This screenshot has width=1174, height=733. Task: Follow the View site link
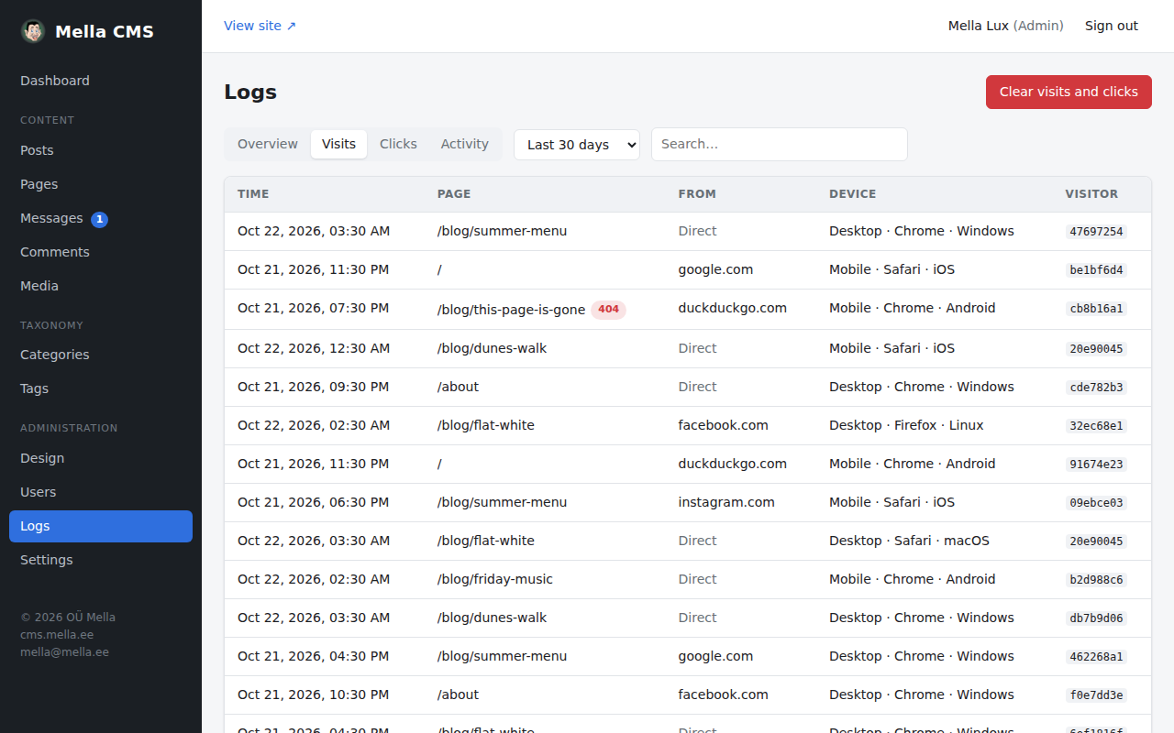click(x=260, y=26)
